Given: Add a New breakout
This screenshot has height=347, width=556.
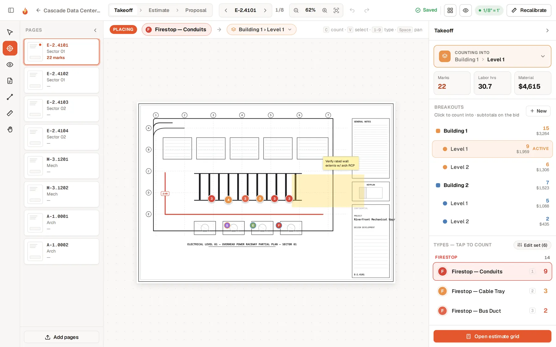Looking at the screenshot, I should (538, 111).
